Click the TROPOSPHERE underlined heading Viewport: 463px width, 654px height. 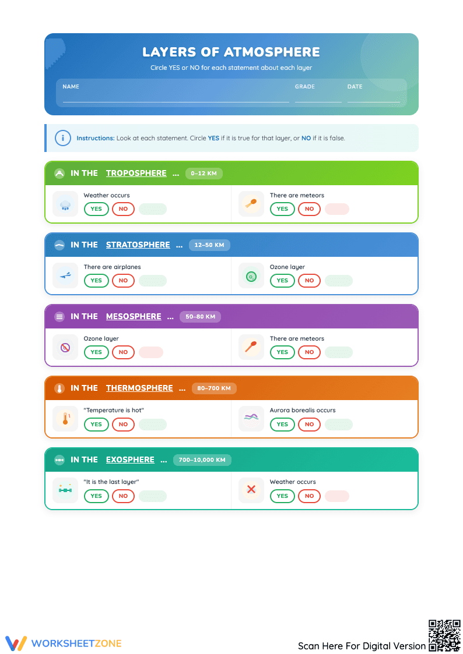[x=136, y=173]
